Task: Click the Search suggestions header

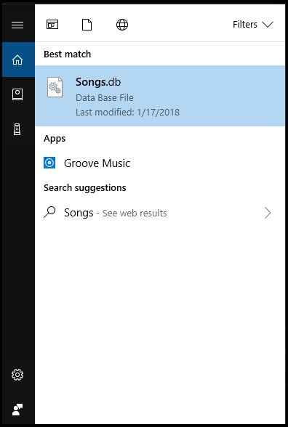Action: click(85, 187)
